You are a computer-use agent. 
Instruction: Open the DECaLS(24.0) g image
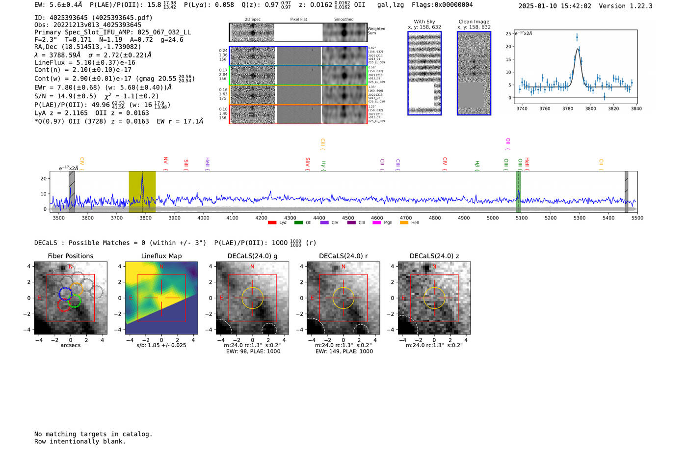(x=252, y=298)
